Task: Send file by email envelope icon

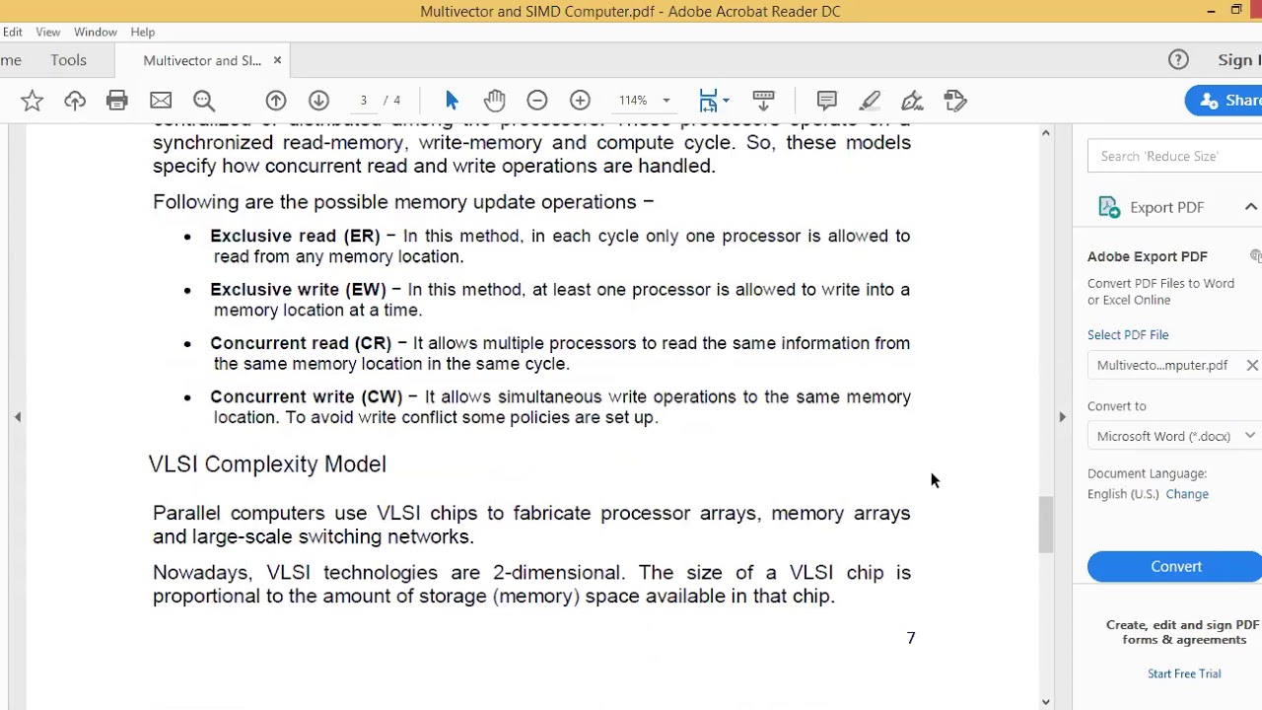Action: click(161, 101)
